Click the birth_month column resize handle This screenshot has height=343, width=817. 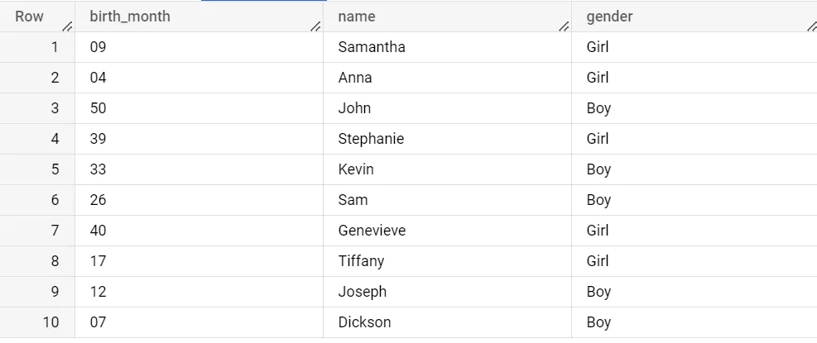pyautogui.click(x=315, y=26)
